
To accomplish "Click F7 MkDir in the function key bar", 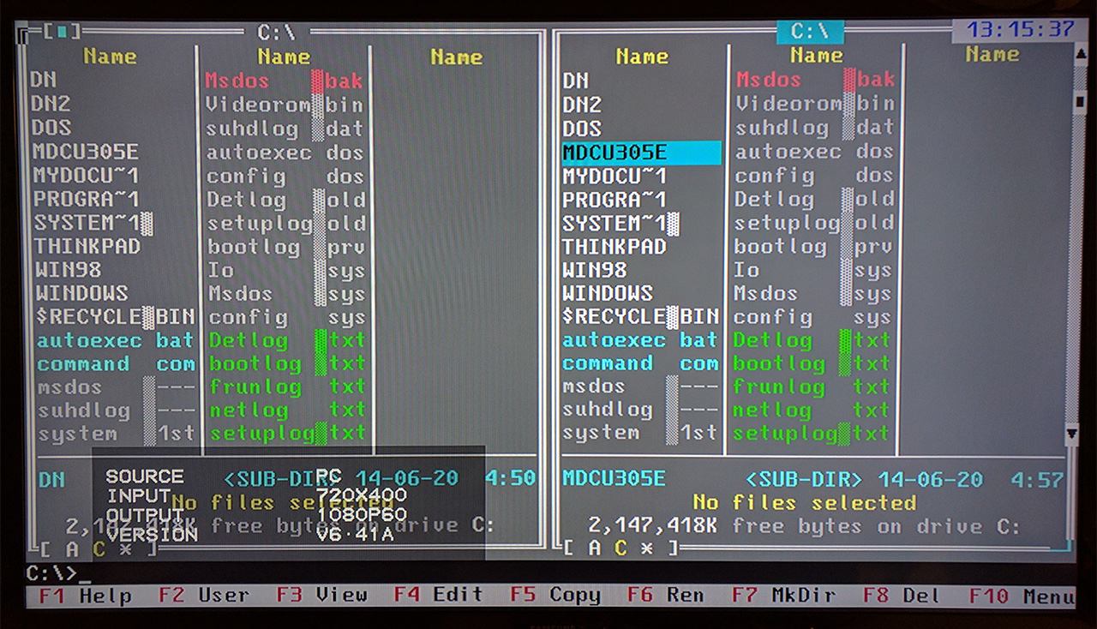I will coord(784,595).
